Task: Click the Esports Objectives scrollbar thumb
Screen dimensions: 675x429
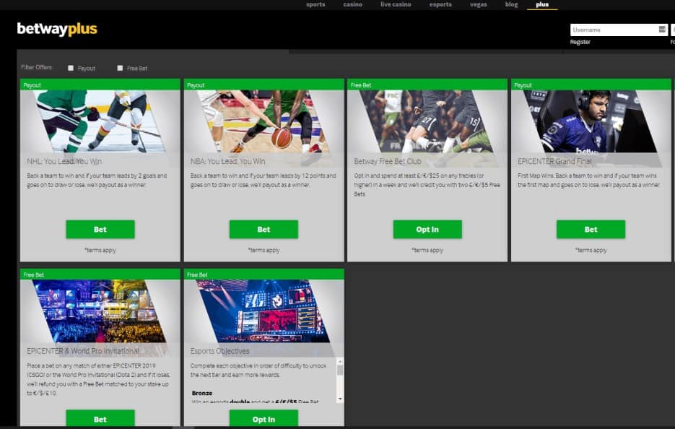Action: click(x=340, y=370)
